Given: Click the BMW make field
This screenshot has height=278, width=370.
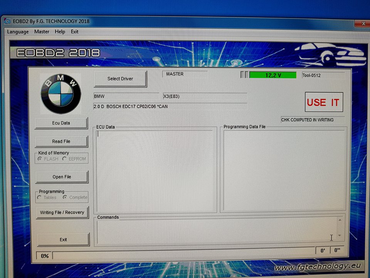Looking at the screenshot, I should point(126,96).
